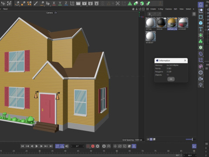
Task: Select the red and white windows material
Action: (x=183, y=22)
